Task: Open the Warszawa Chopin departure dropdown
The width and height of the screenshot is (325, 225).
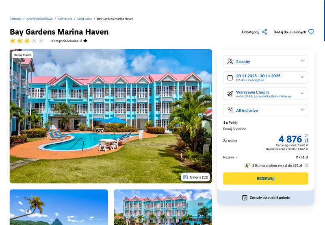Action: (x=266, y=94)
